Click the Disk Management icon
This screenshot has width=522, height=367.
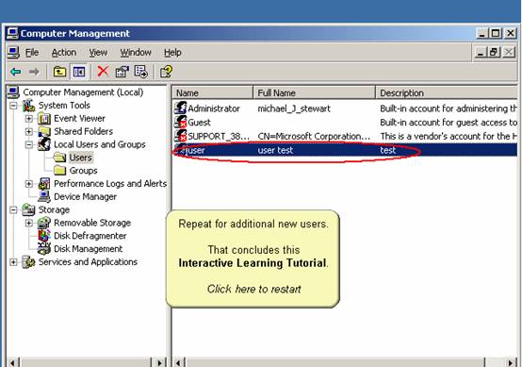[44, 248]
